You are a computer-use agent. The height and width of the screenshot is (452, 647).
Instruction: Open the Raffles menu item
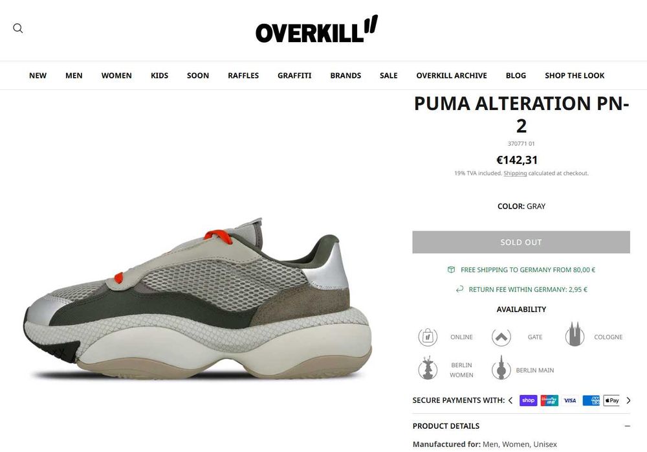coord(243,76)
